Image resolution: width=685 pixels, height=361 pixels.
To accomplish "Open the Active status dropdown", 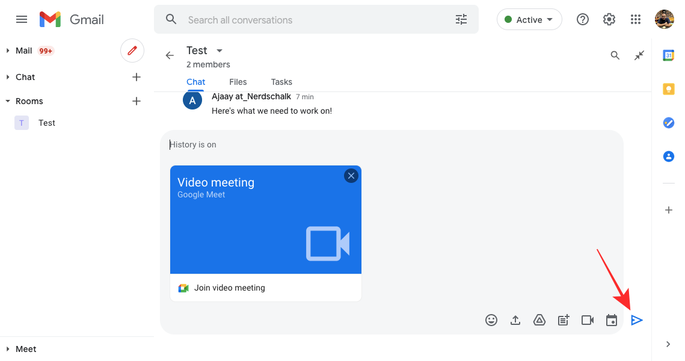I will tap(529, 20).
